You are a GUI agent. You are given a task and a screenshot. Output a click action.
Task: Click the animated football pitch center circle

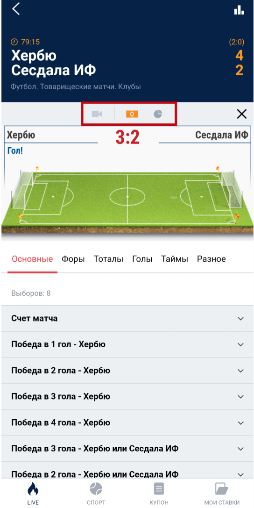coord(127,197)
